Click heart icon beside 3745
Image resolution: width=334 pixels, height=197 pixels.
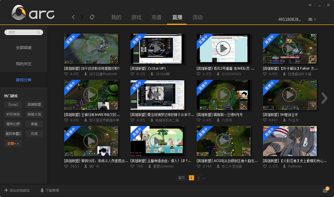[x=199, y=166]
